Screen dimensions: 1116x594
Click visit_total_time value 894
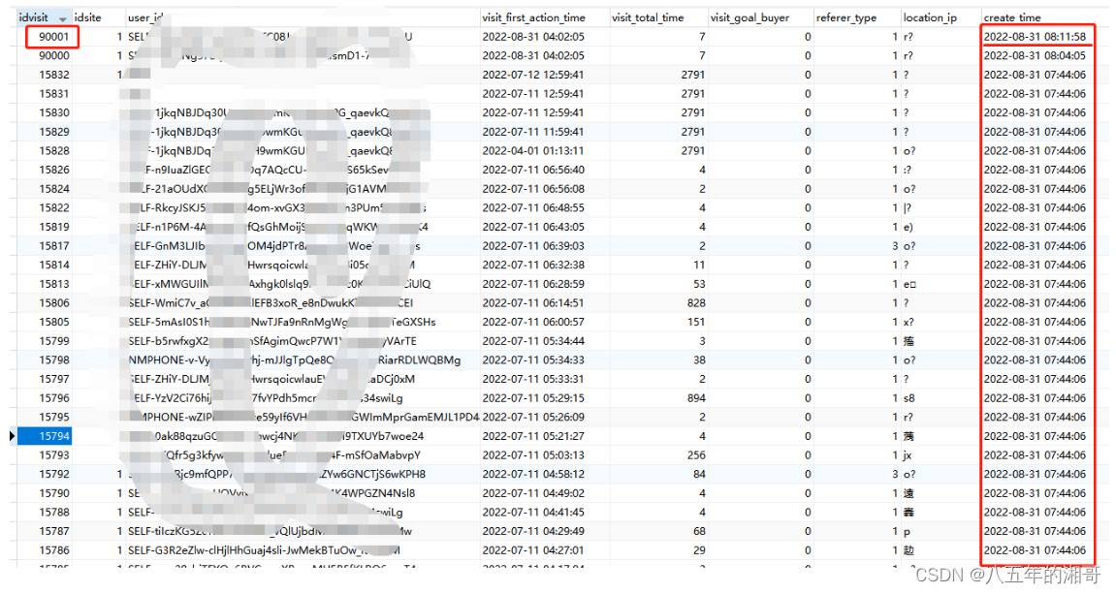[696, 398]
